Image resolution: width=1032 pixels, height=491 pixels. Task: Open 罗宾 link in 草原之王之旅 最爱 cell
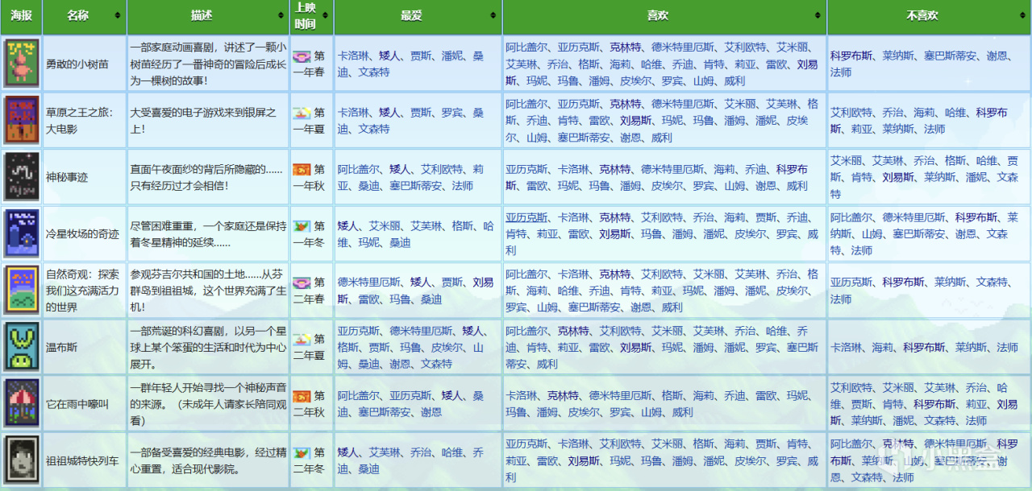pyautogui.click(x=451, y=113)
